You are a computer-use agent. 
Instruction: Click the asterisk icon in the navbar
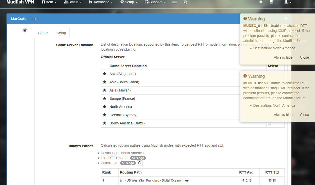[261, 2]
